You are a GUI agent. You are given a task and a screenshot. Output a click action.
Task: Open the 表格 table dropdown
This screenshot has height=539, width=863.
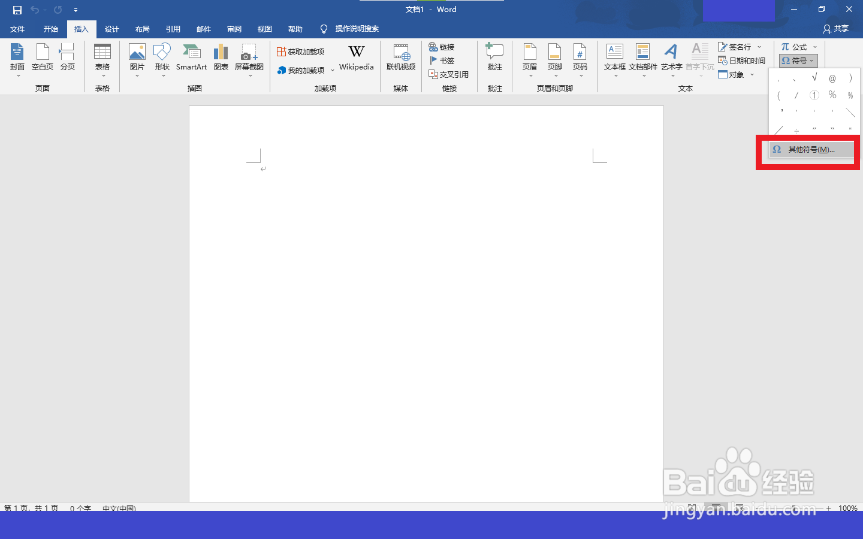coord(102,60)
